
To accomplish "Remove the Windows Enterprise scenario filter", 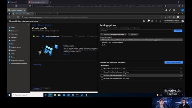I will (125, 34).
